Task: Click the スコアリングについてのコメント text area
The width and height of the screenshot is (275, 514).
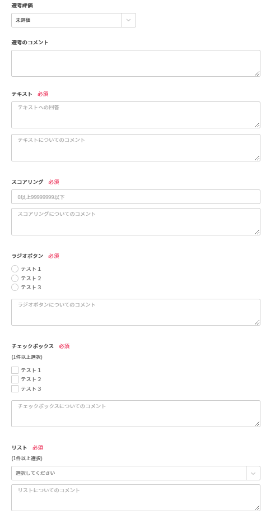Action: [136, 221]
